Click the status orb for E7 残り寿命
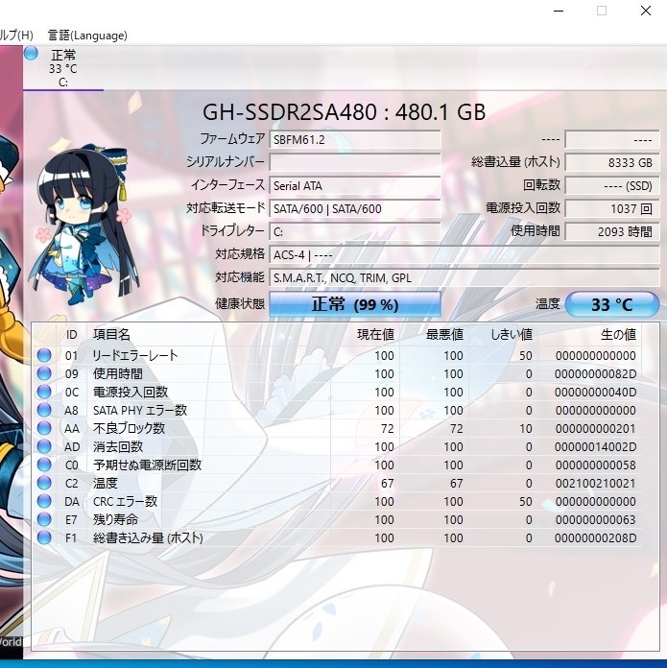Screen dimensions: 667x668 pyautogui.click(x=44, y=519)
